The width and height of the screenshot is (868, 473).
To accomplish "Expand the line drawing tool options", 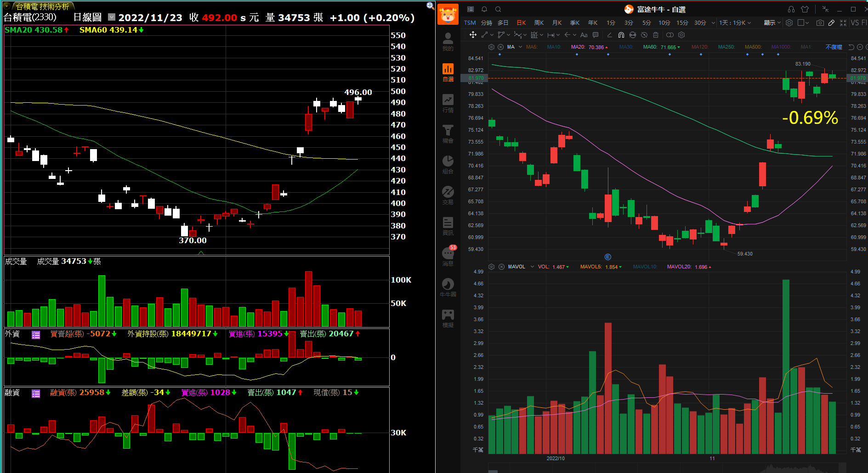I will [492, 35].
